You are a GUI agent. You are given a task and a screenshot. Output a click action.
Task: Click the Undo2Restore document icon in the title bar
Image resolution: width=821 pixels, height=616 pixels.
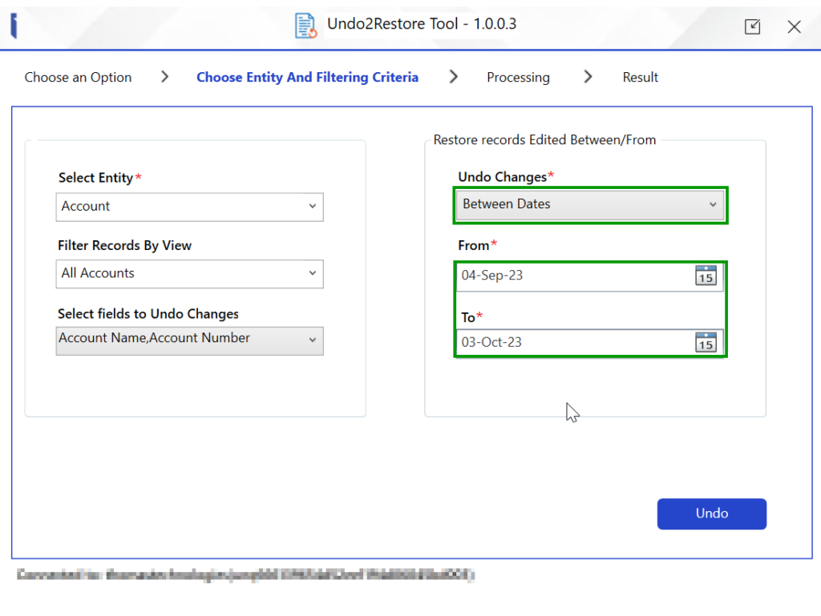(x=305, y=25)
